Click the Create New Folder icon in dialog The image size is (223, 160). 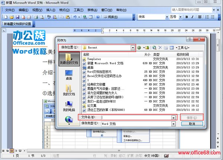click(x=166, y=48)
